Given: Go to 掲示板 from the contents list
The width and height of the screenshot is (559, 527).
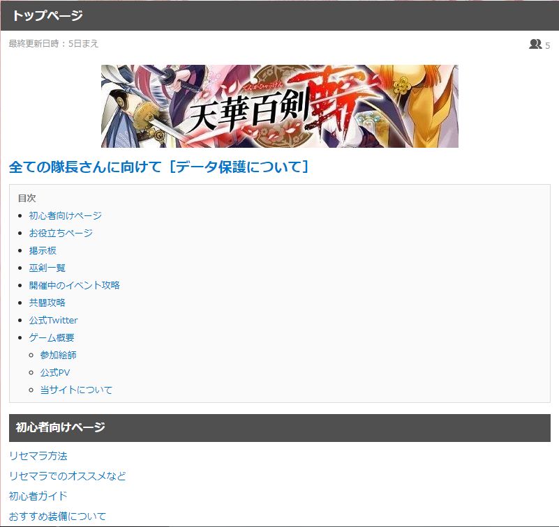Looking at the screenshot, I should (43, 250).
